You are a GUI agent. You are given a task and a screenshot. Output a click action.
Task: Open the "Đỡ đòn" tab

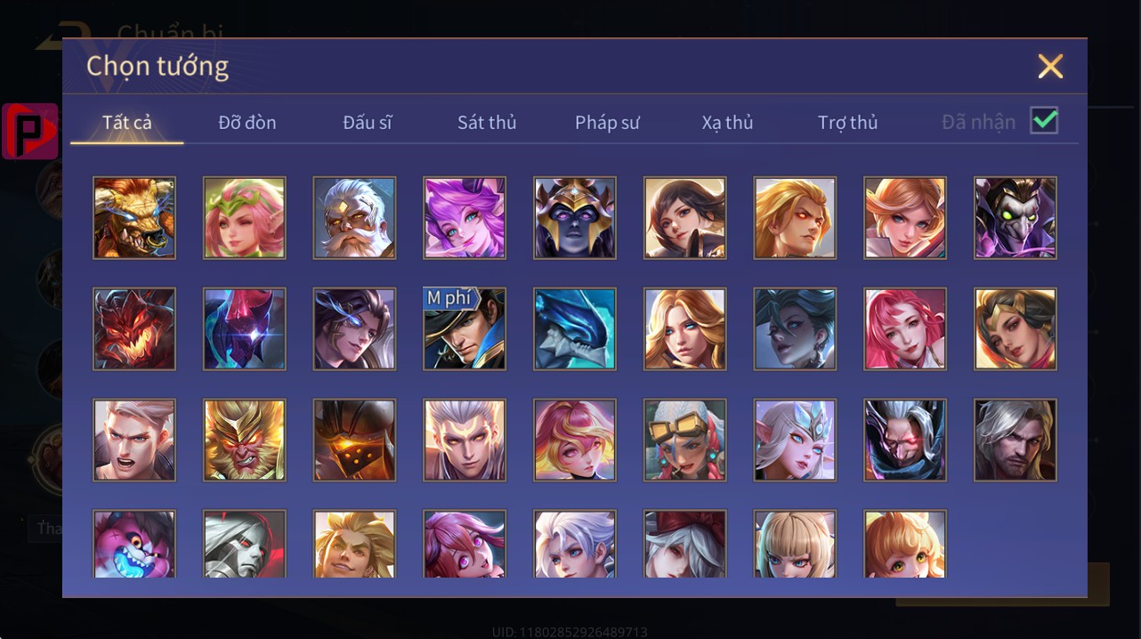(247, 123)
